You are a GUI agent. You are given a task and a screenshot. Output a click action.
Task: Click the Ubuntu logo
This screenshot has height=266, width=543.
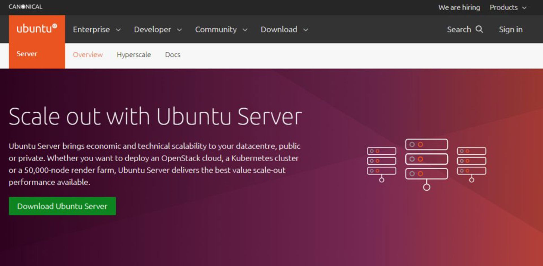37,29
